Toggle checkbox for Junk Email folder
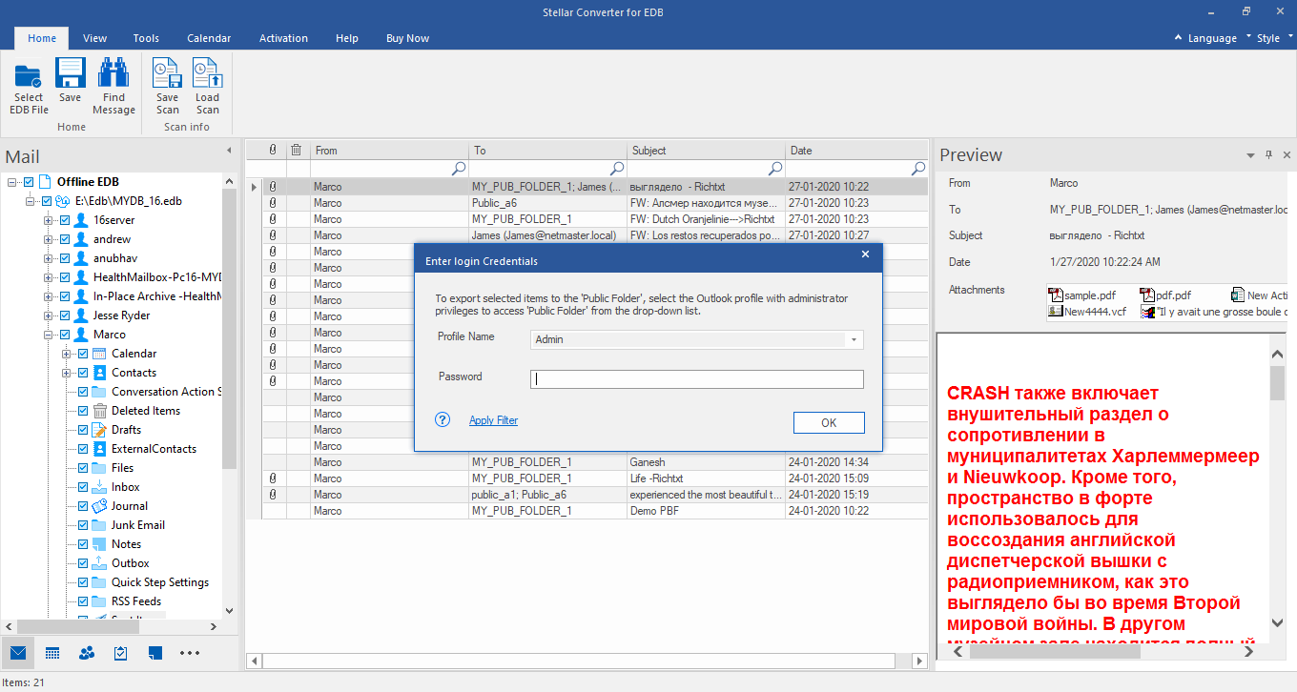 click(83, 525)
